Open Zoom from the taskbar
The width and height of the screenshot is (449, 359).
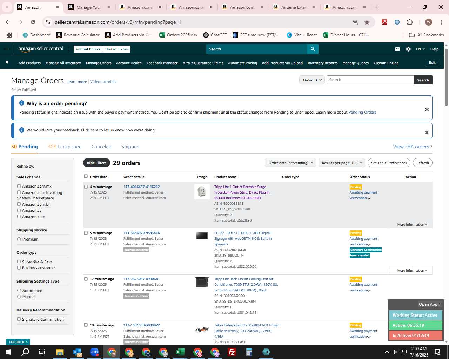[94, 352]
